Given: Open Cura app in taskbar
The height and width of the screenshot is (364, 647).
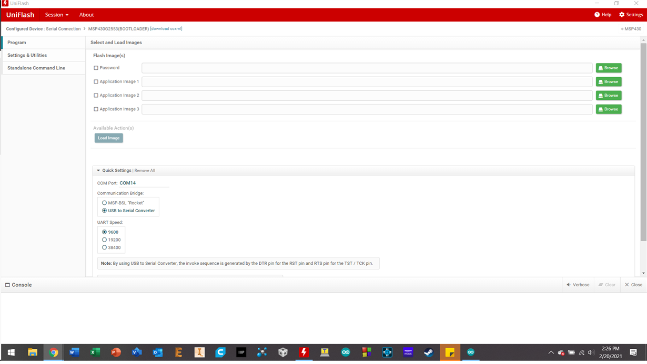Looking at the screenshot, I should pos(220,352).
